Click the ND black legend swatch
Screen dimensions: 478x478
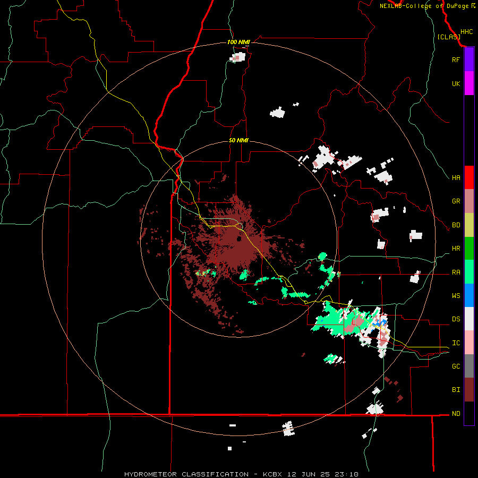point(469,413)
